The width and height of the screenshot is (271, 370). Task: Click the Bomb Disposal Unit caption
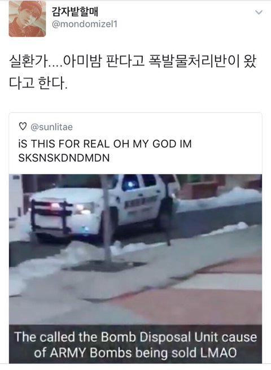pyautogui.click(x=135, y=337)
